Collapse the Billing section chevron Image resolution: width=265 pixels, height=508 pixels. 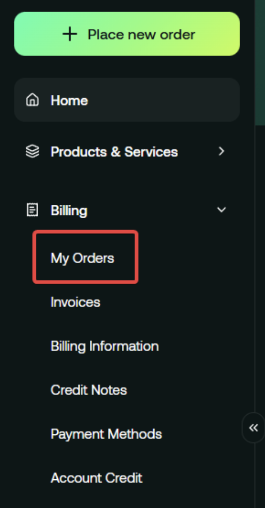click(222, 210)
